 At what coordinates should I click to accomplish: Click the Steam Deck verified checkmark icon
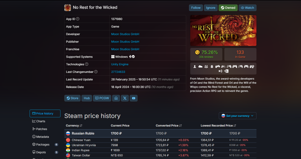(133, 57)
